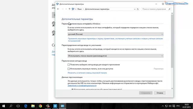
Task: Enable choosing input method per application
Action: point(68,64)
